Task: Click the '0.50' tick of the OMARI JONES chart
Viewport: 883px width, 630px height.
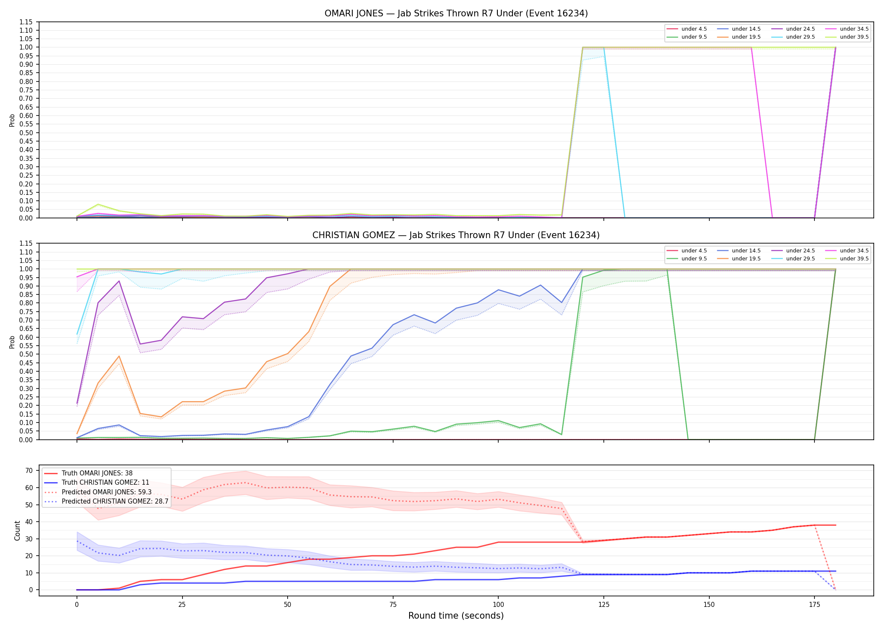Action: pyautogui.click(x=26, y=133)
